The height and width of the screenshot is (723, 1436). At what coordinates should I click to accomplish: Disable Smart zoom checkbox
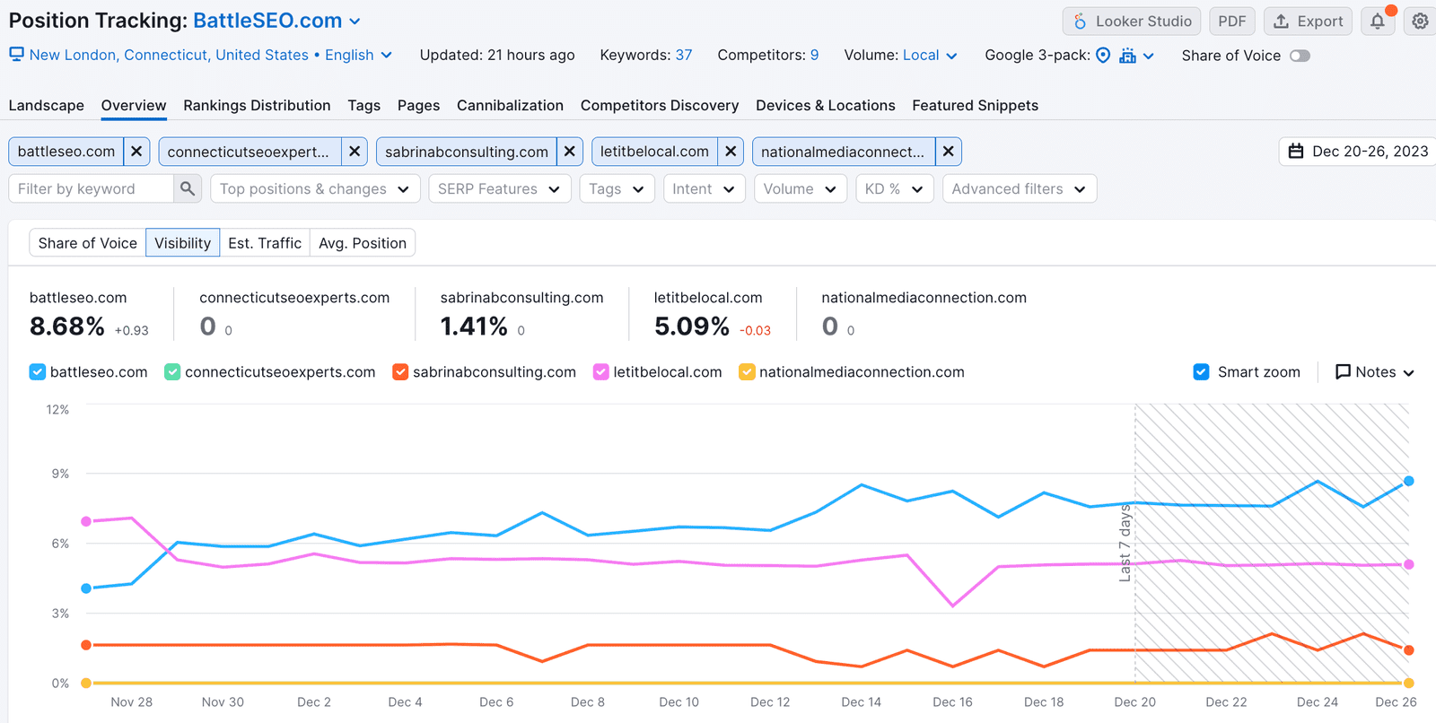tap(1201, 371)
